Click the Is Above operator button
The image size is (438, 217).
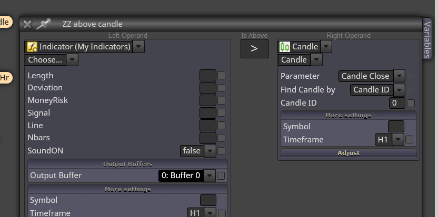point(254,48)
